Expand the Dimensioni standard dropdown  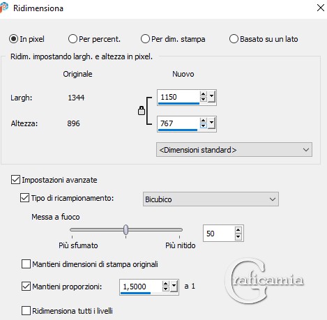tap(234, 150)
